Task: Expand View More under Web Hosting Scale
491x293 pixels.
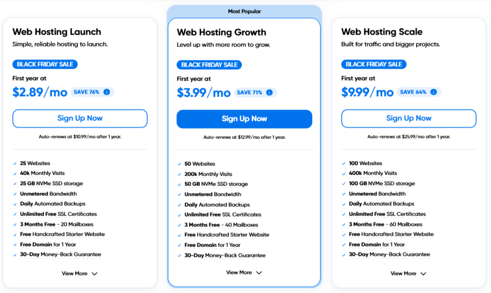Action: (x=408, y=274)
